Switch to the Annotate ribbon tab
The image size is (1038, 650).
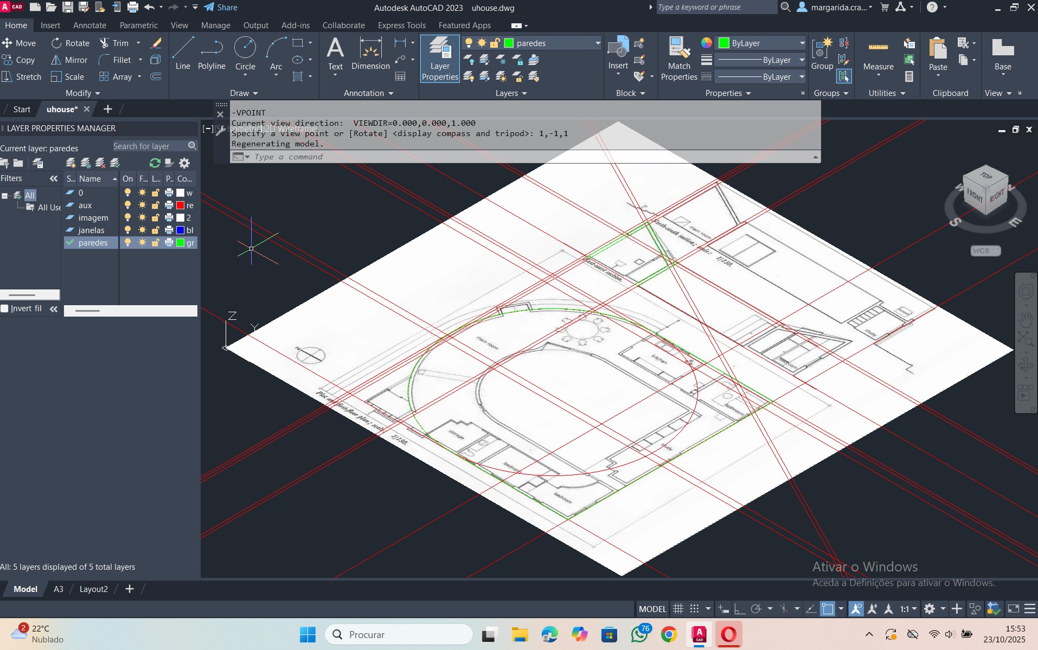pos(89,25)
